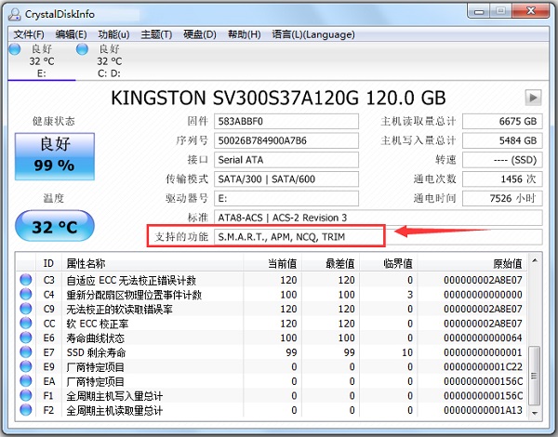558x437 pixels.
Task: Click the blue status icon for E9
Action: 26,366
